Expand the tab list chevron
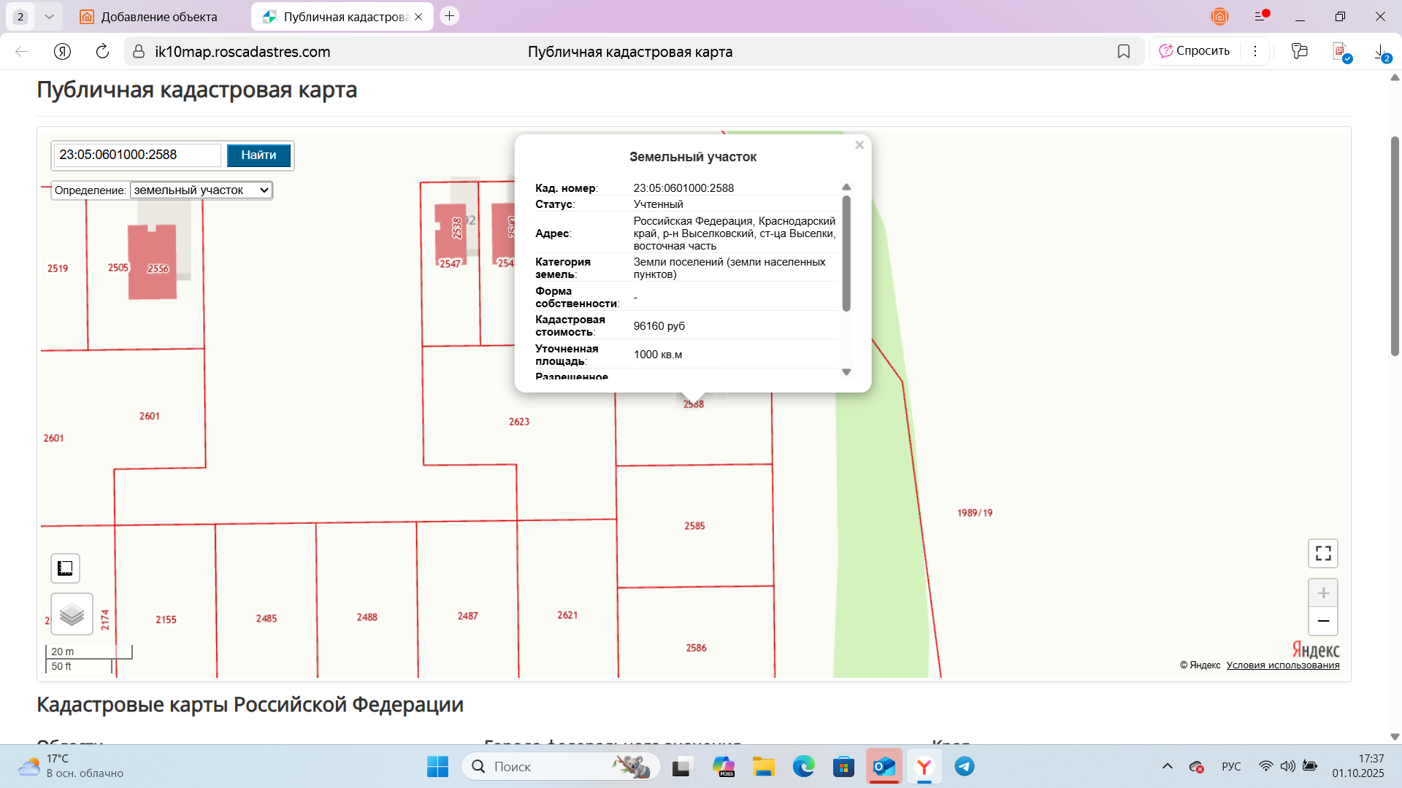 pyautogui.click(x=49, y=16)
